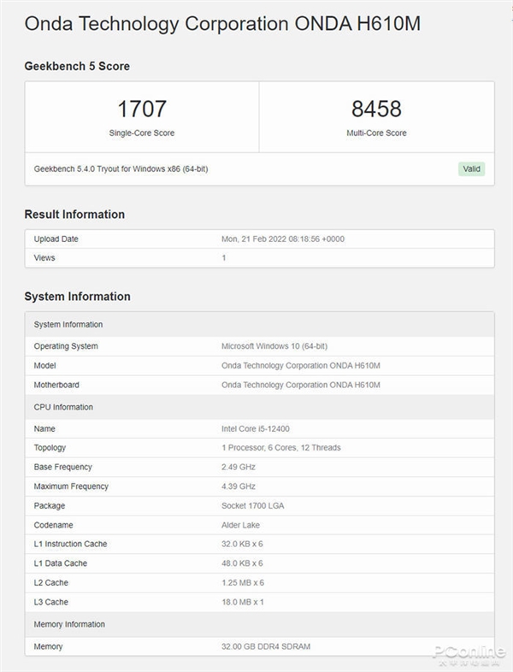Click the 'Package' row label

pos(50,506)
